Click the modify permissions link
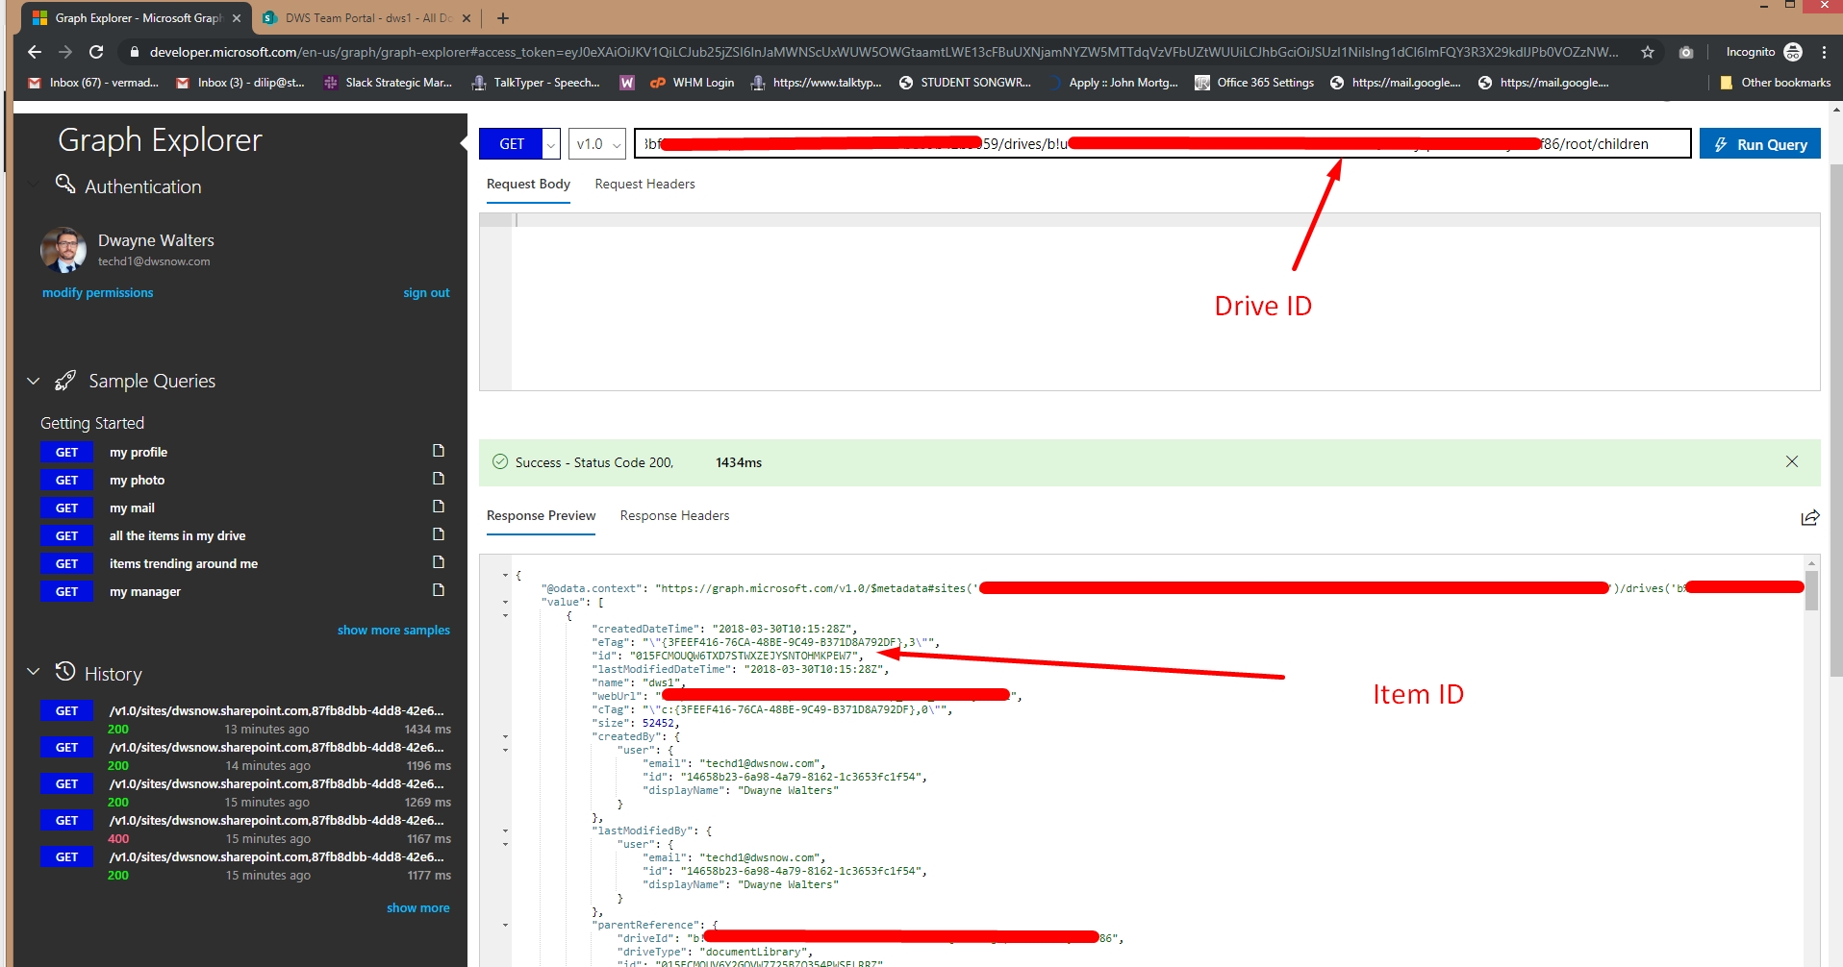Viewport: 1843px width, 967px height. tap(97, 292)
